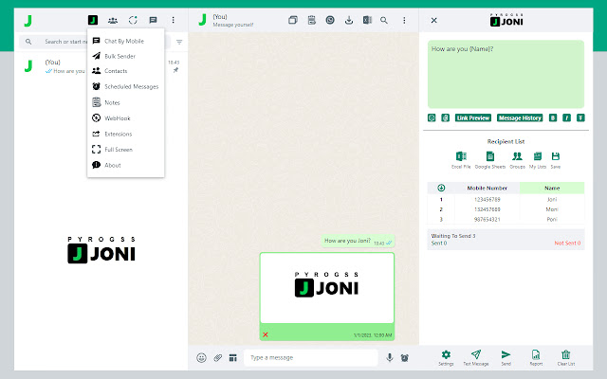
Task: Click the download icon in chat header
Action: [349, 20]
